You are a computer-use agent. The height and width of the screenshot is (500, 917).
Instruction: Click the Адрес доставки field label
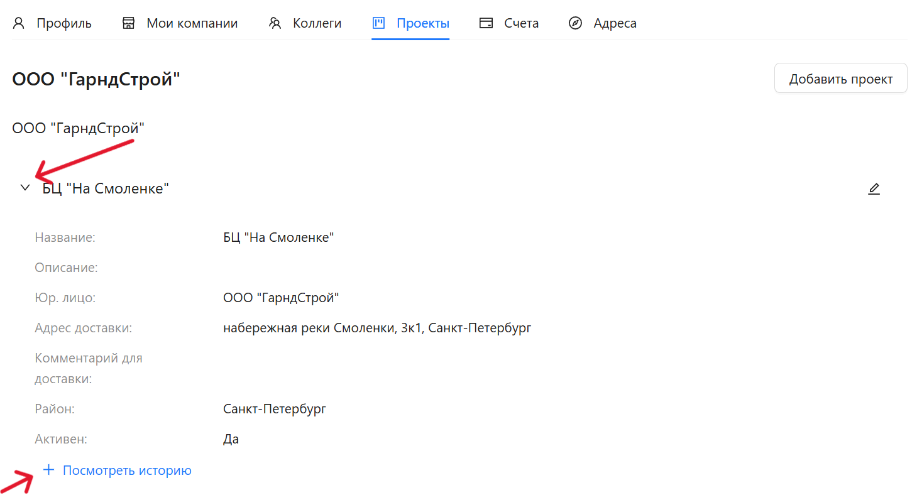coord(83,328)
